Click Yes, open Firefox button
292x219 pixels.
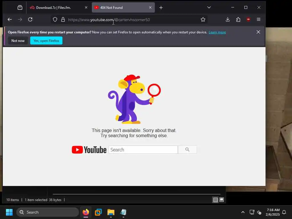tap(46, 40)
